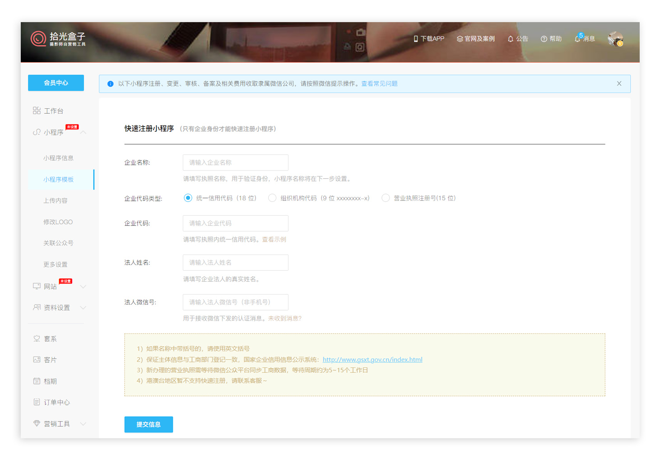Expand the 网站 sidebar section
Viewport: 660px width, 464px height.
pyautogui.click(x=83, y=287)
